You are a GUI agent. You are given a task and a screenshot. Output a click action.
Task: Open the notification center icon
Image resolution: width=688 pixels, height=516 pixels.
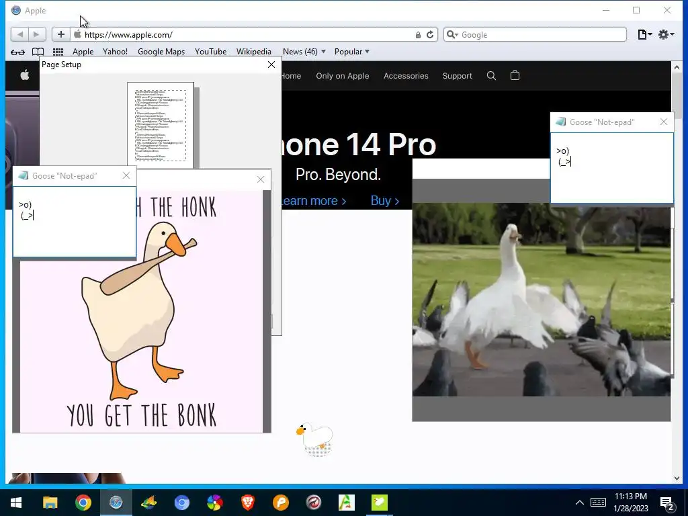click(667, 503)
